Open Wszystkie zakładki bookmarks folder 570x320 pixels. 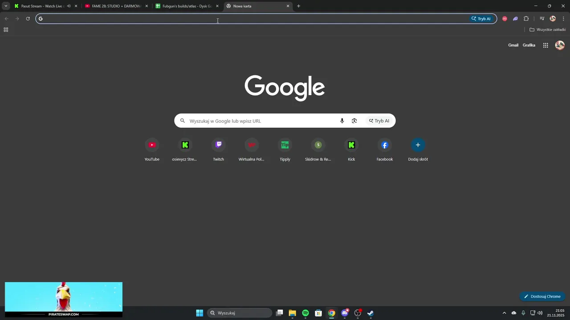pos(547,30)
